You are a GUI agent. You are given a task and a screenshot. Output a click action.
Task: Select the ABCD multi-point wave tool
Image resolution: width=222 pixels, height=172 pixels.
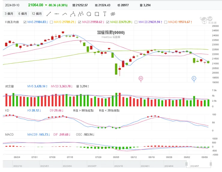(x=81, y=14)
